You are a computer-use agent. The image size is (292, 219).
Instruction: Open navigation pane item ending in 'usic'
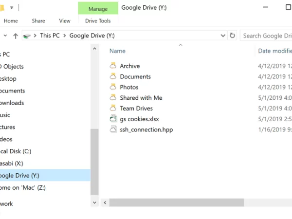(5, 115)
